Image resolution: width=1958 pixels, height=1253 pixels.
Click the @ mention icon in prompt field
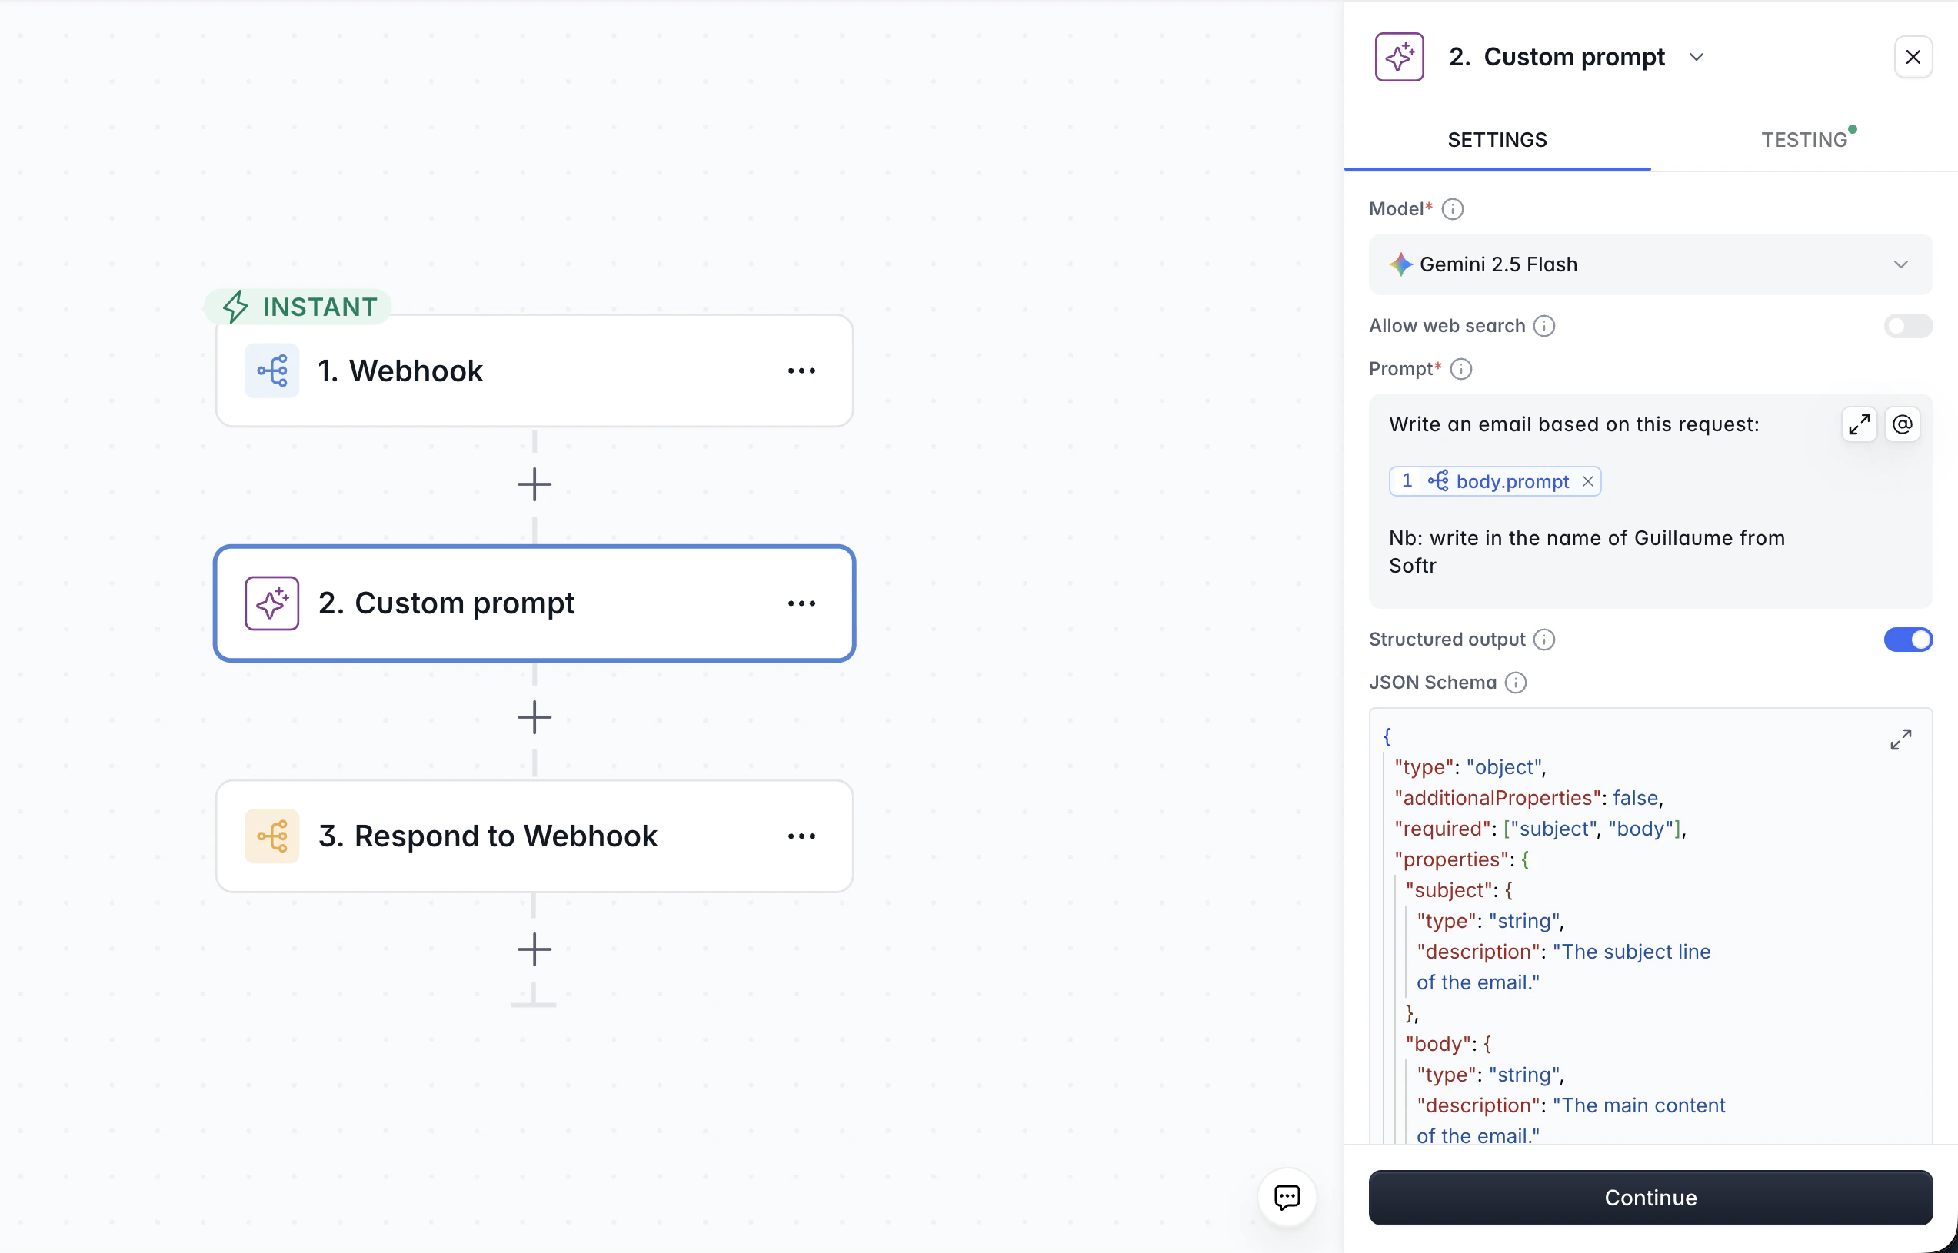[x=1903, y=424]
